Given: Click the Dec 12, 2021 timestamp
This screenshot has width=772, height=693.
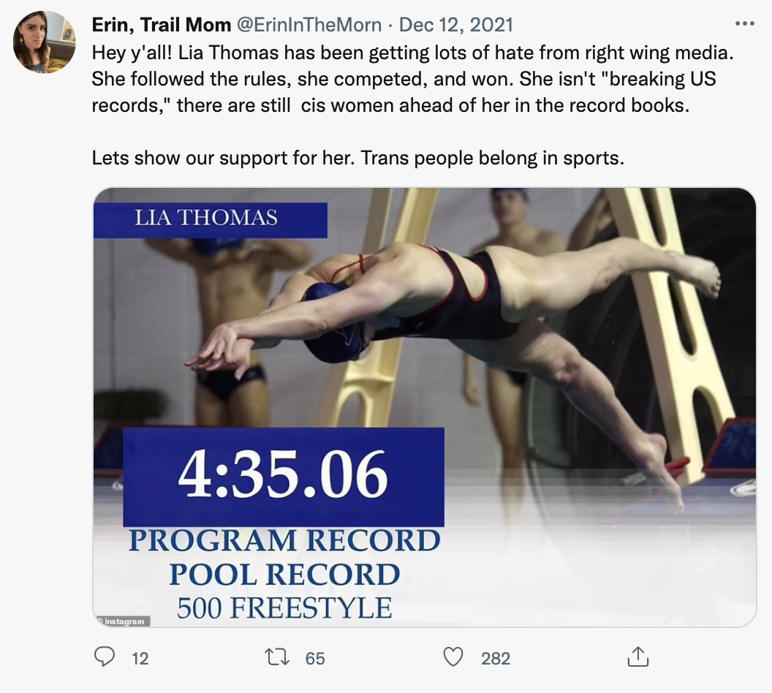Looking at the screenshot, I should [456, 25].
